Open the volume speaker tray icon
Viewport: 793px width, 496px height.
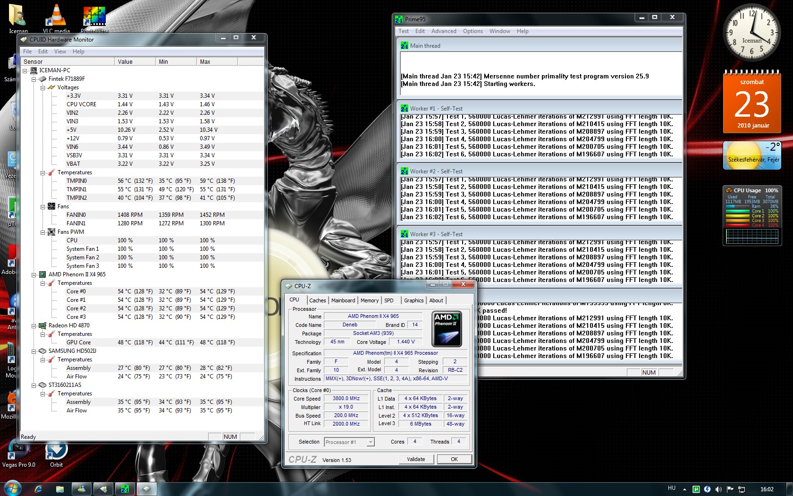(x=718, y=489)
